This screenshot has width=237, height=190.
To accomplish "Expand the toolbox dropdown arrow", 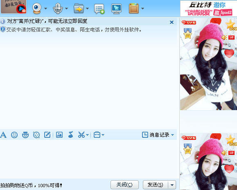I will tap(103, 135).
